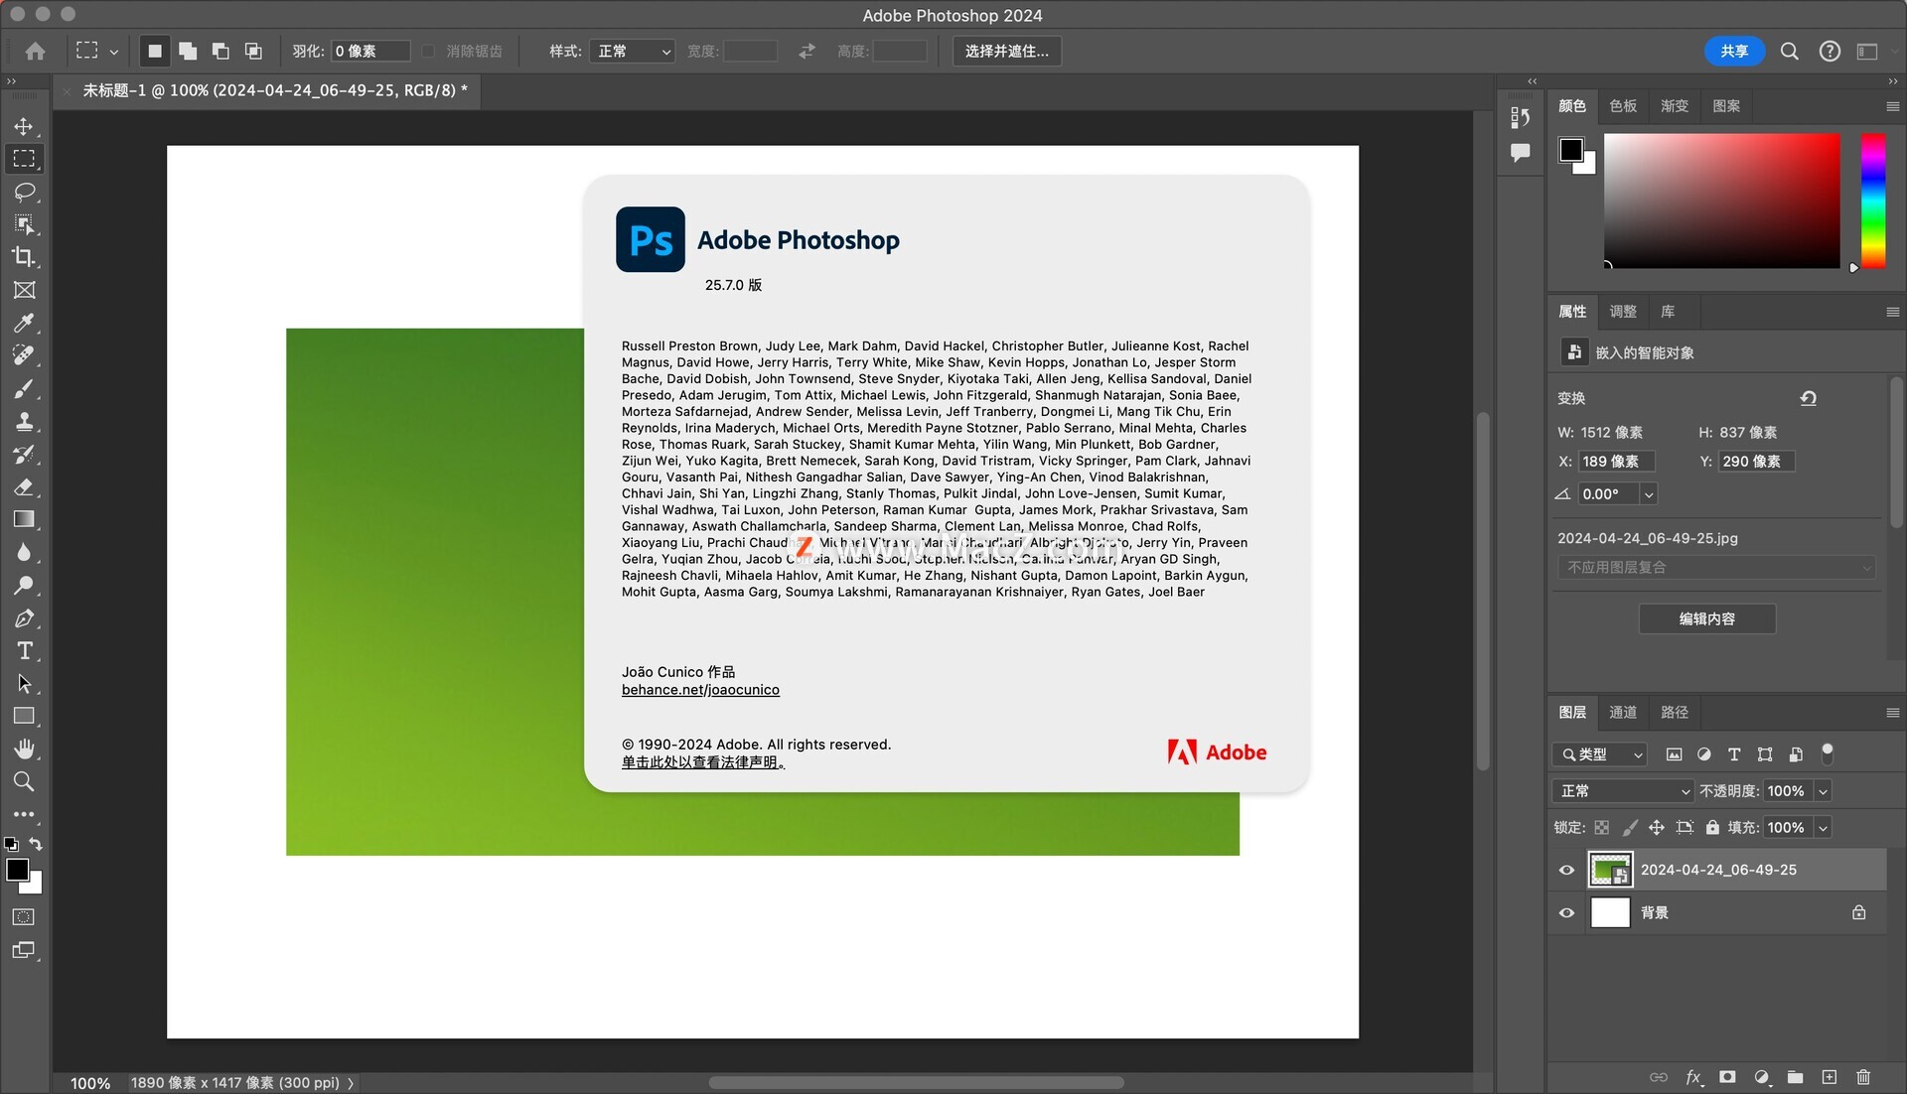Switch to the 通道 tab

(x=1623, y=713)
